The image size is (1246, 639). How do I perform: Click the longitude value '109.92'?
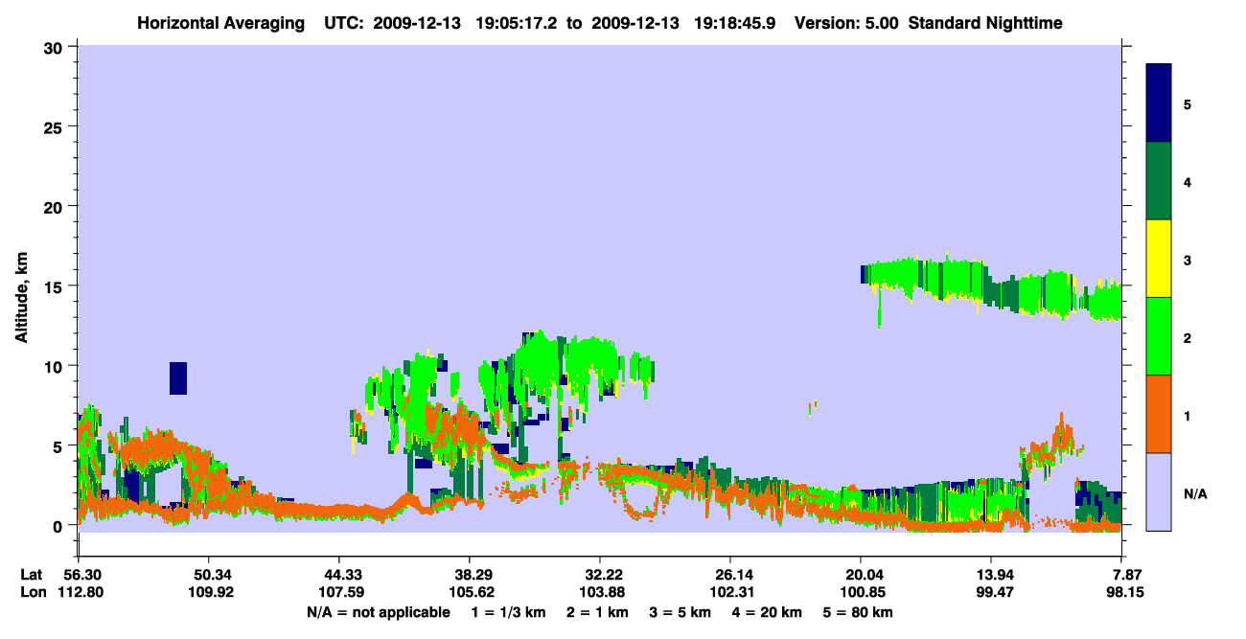[x=209, y=593]
